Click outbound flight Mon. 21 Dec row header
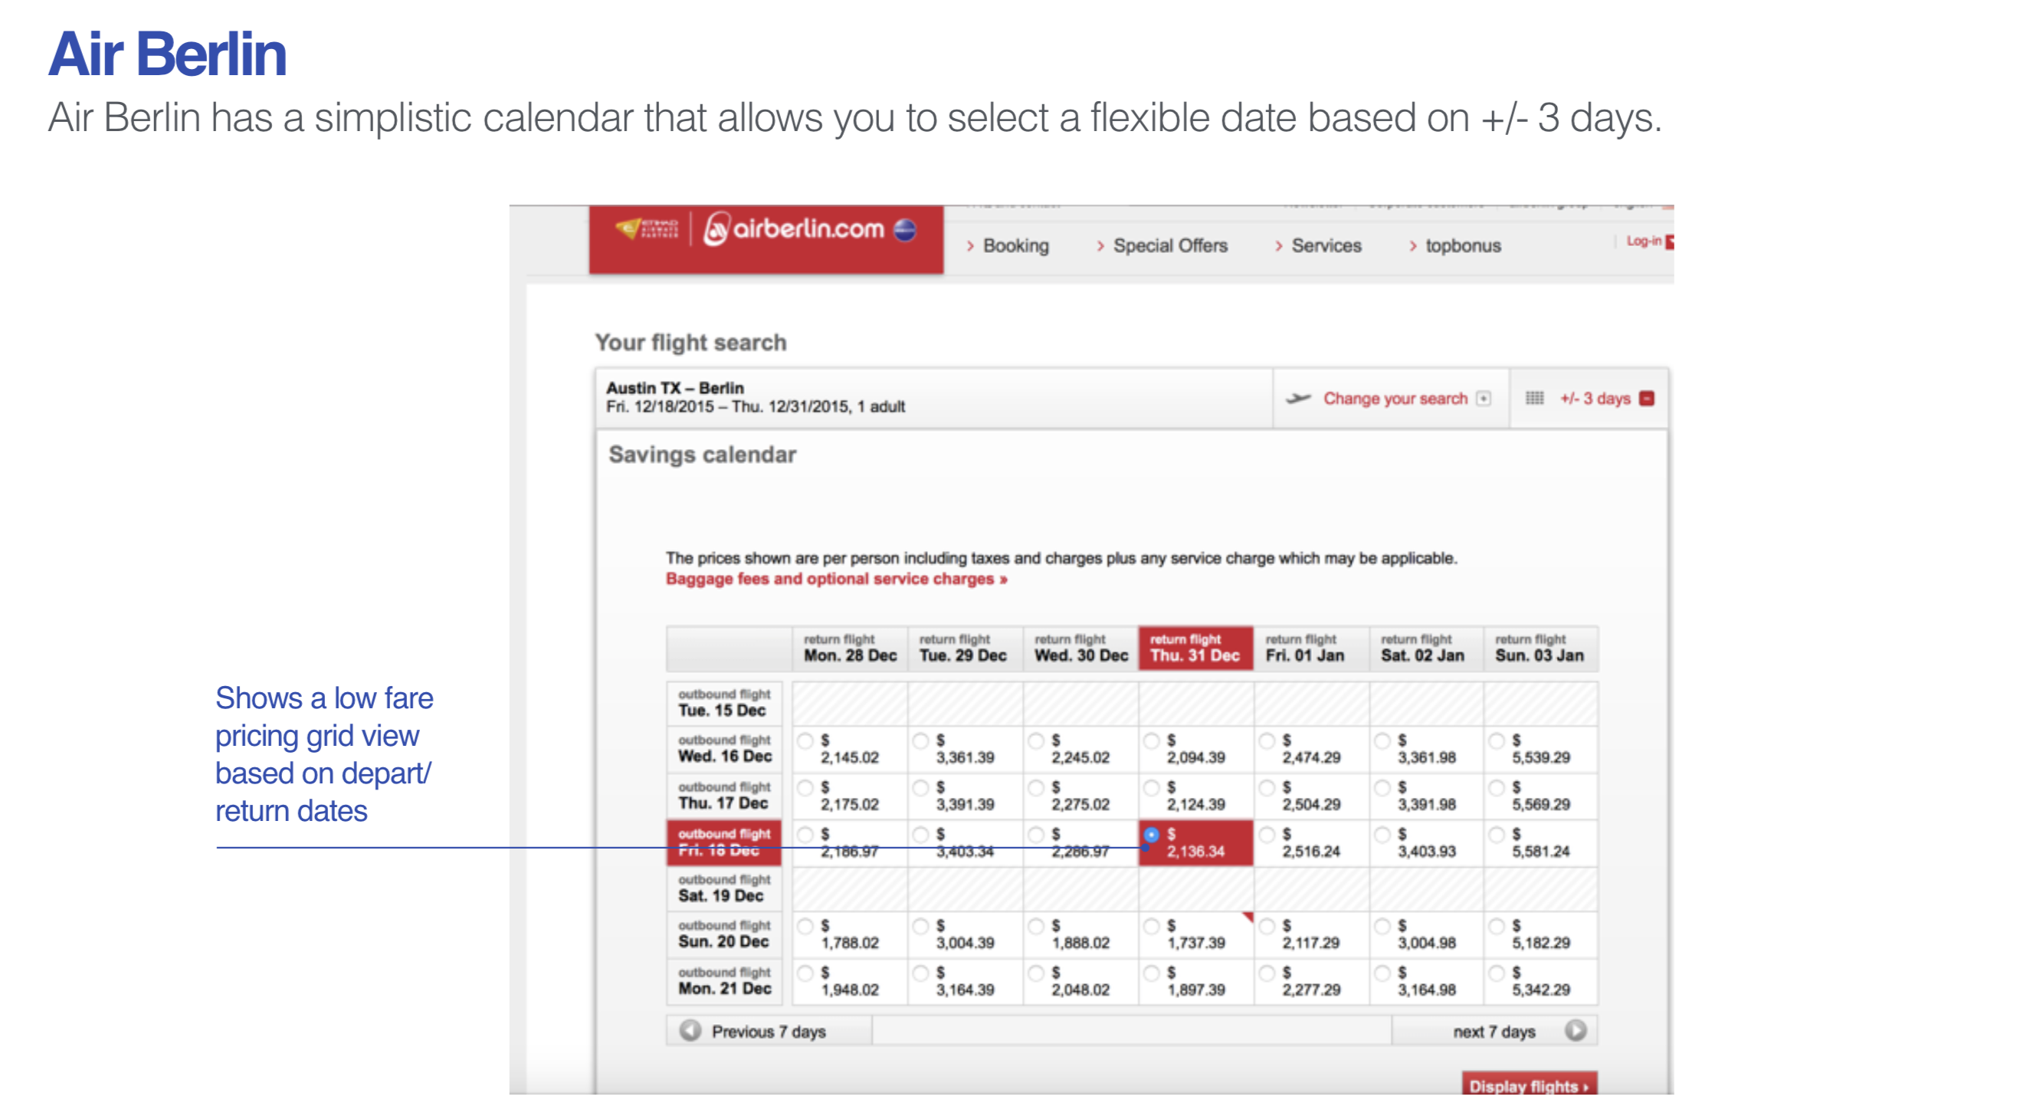The image size is (2020, 1113). [725, 981]
